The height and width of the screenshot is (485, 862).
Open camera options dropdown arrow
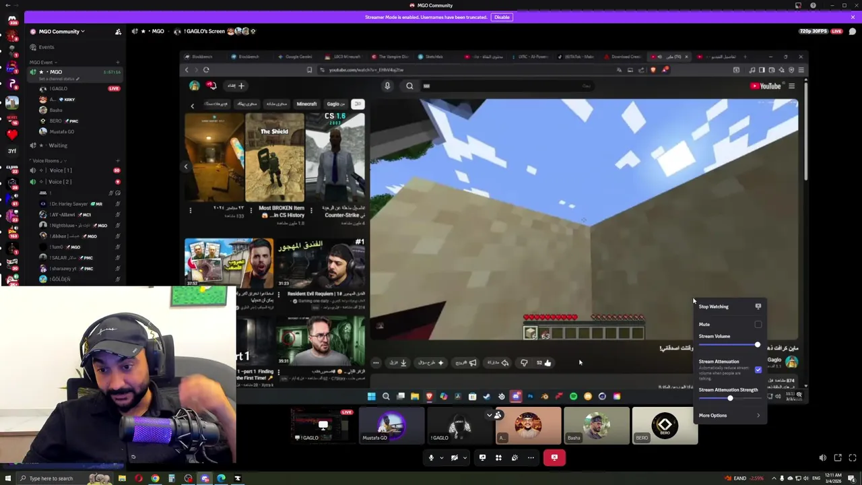tap(464, 458)
